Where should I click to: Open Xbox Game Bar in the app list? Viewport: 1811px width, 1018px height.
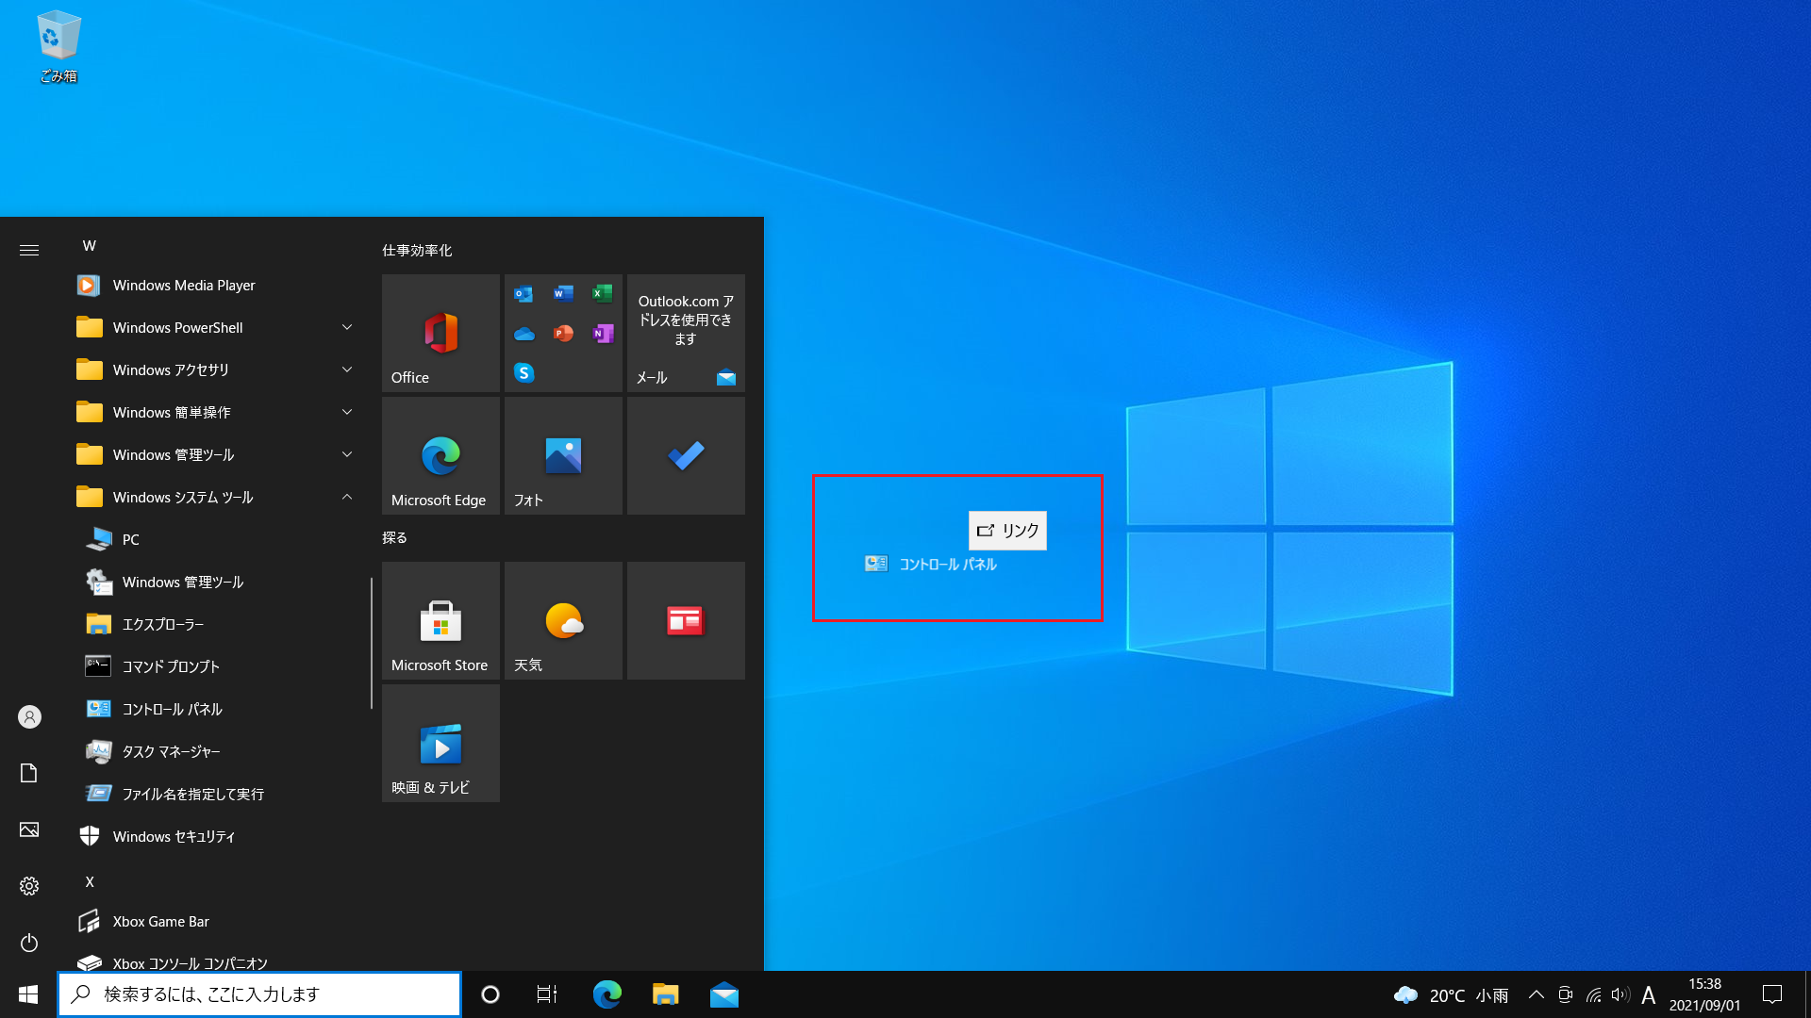(x=215, y=921)
